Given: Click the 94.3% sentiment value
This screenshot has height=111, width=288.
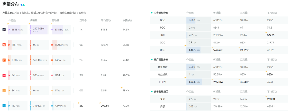Looking at the screenshot, I should (x=126, y=30).
